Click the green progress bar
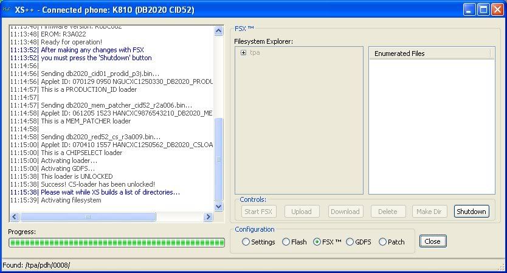 pos(117,243)
